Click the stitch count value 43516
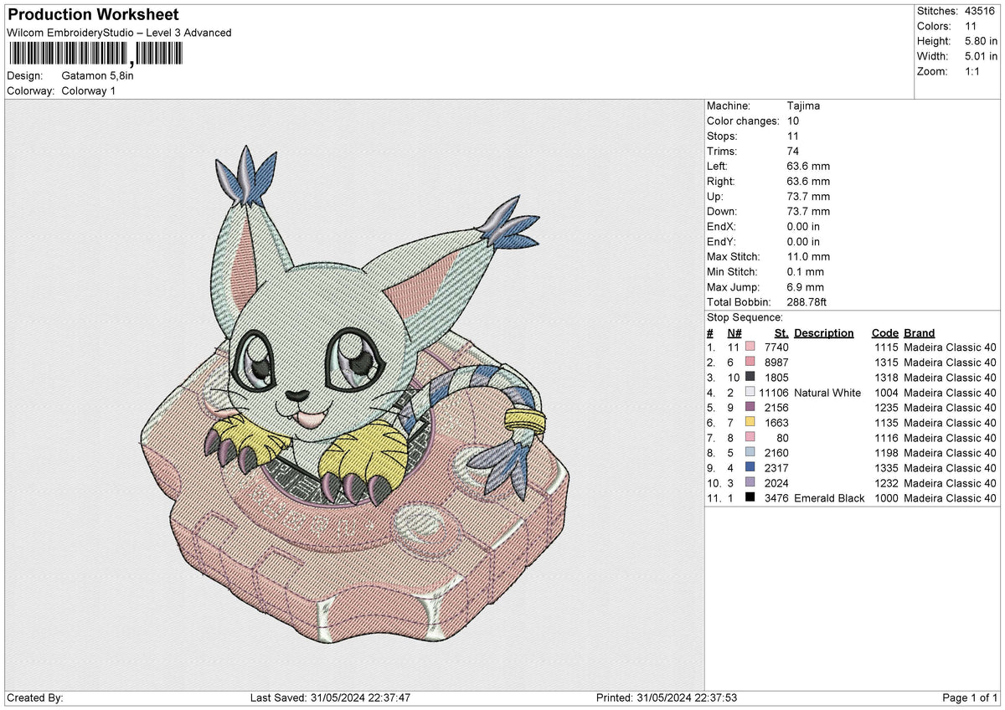The image size is (1005, 710). click(x=980, y=11)
